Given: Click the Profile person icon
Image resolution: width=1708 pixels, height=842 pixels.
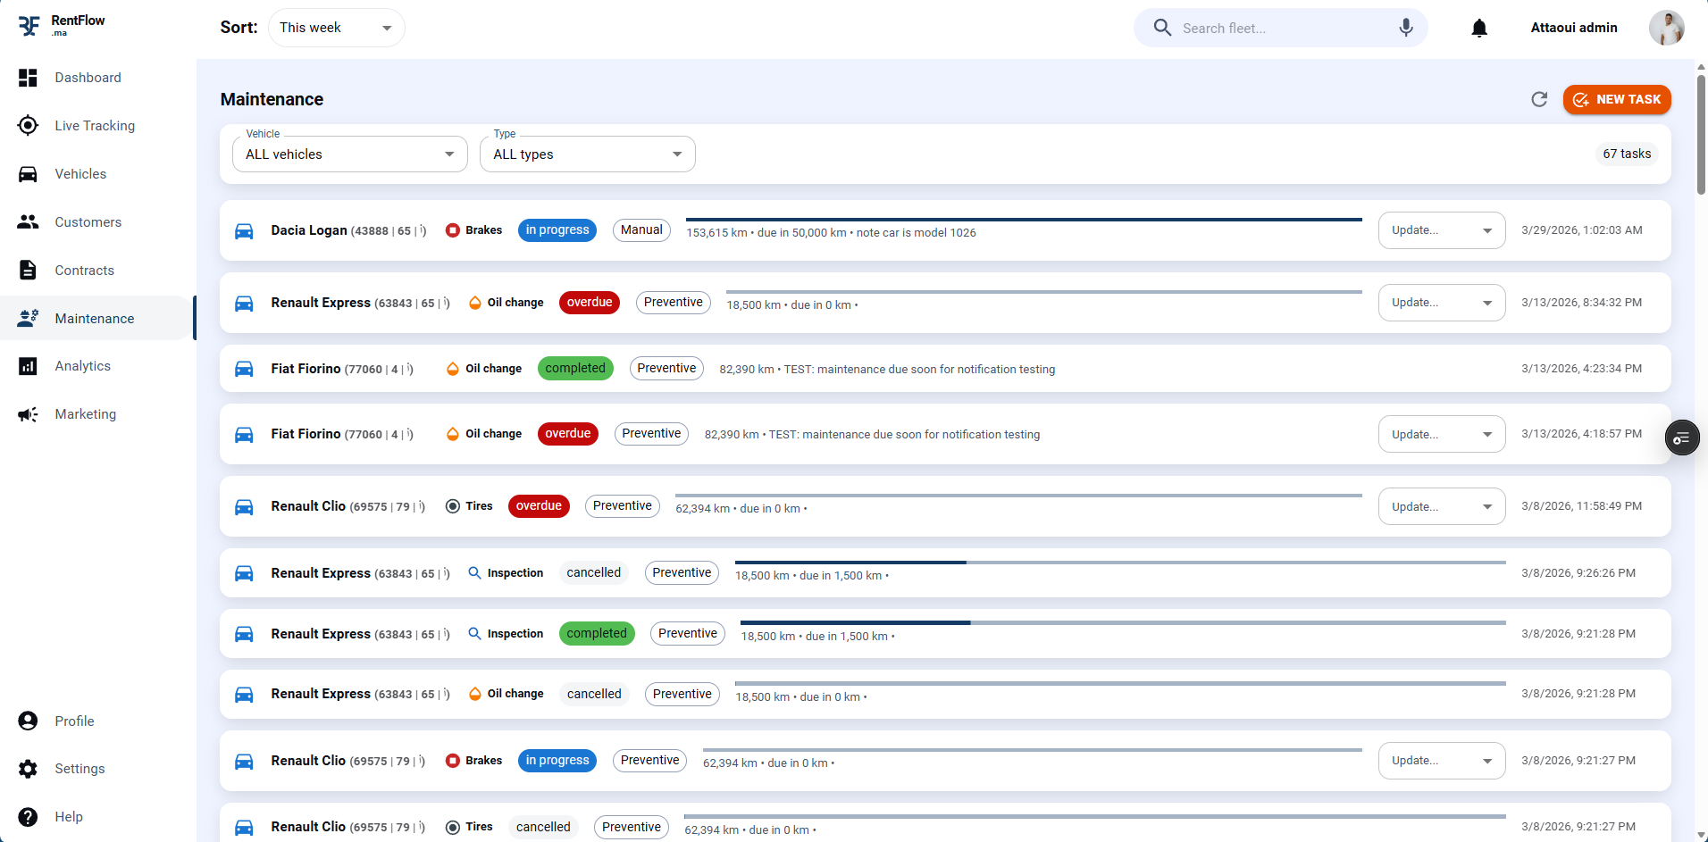Looking at the screenshot, I should click(x=28, y=721).
